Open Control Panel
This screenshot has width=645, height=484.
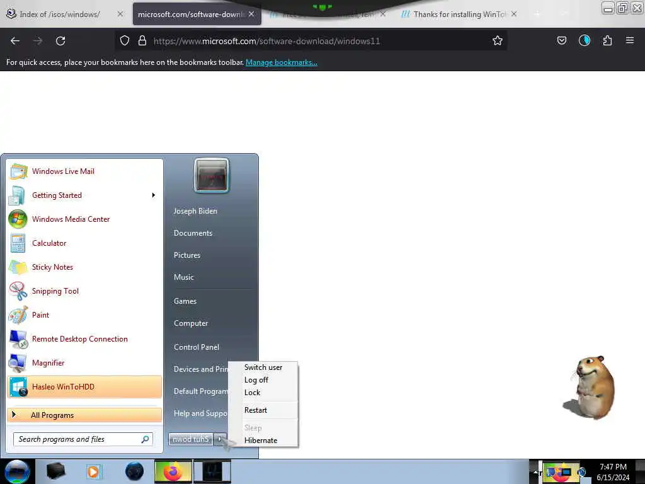click(197, 347)
